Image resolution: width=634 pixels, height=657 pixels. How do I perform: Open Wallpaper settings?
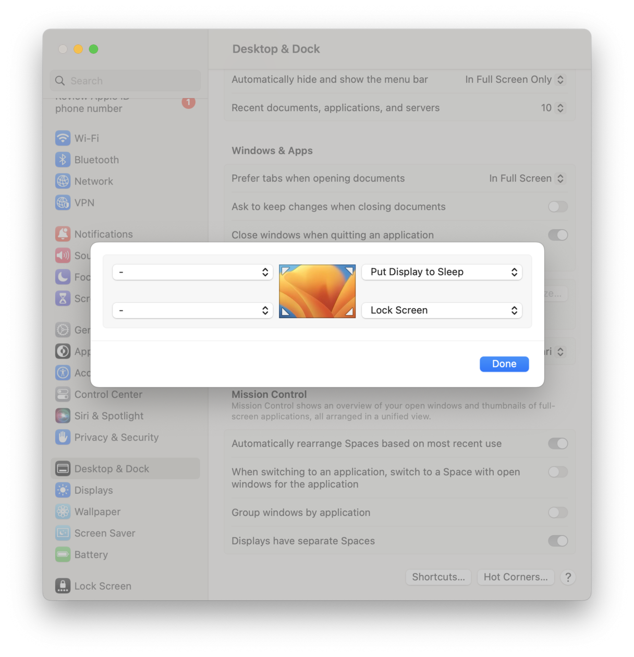96,512
